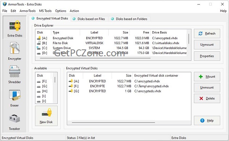Open the Eraser sidebar tool
Image resolution: width=229 pixels, height=141 pixels.
click(x=15, y=98)
